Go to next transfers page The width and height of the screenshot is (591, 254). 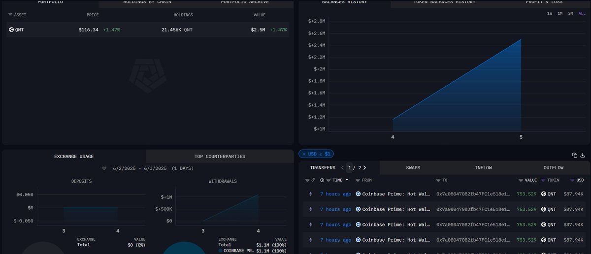(364, 168)
